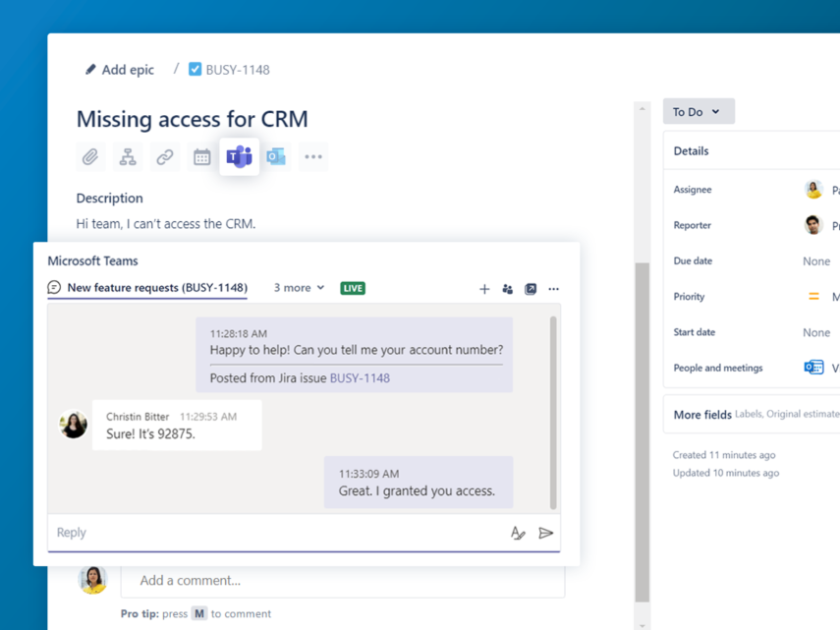Click the Add epic pencil icon

90,70
